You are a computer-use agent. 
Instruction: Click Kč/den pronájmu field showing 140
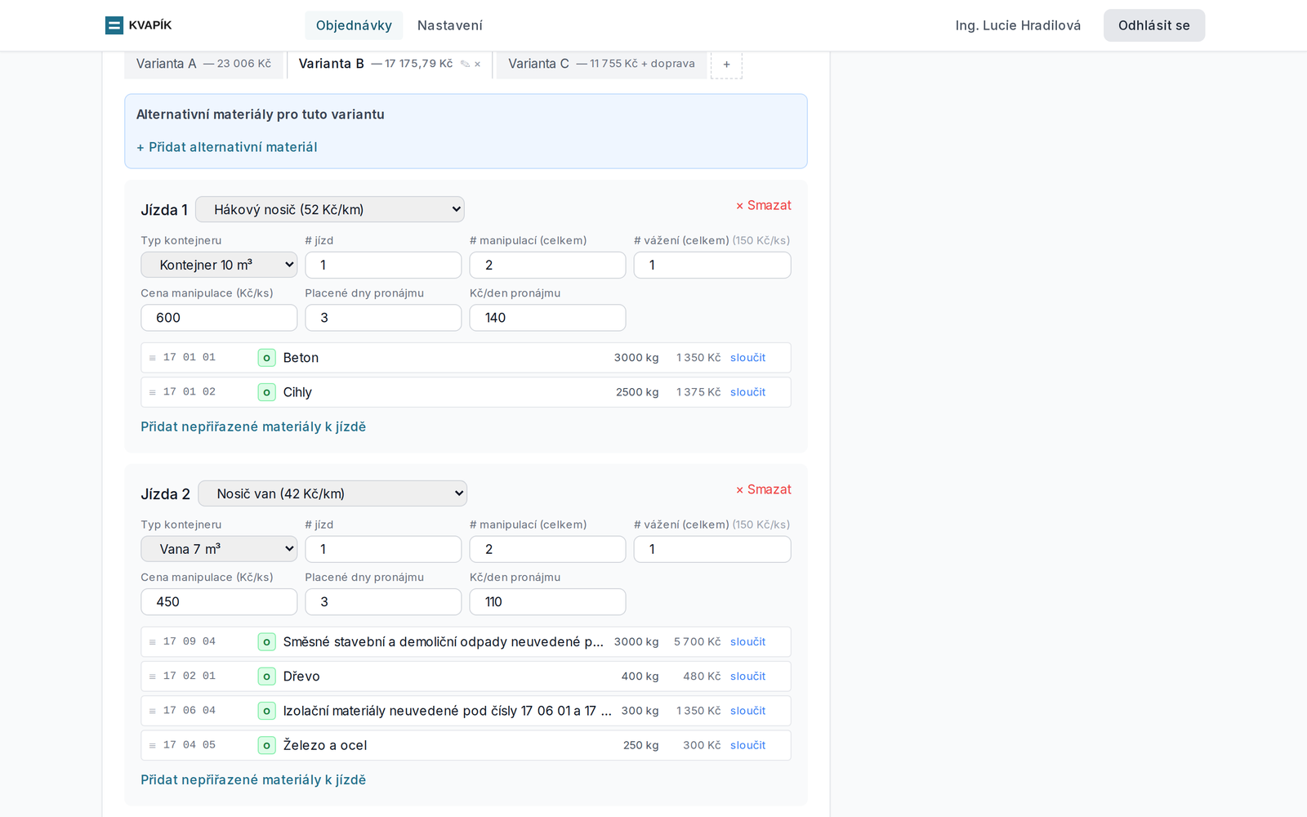pyautogui.click(x=547, y=318)
